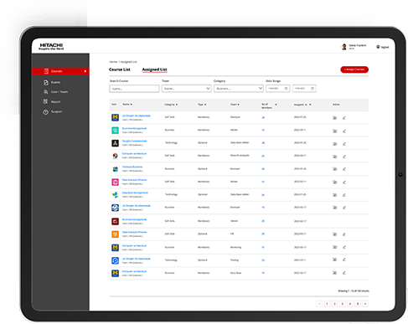Switch to the Course List tab

[120, 69]
